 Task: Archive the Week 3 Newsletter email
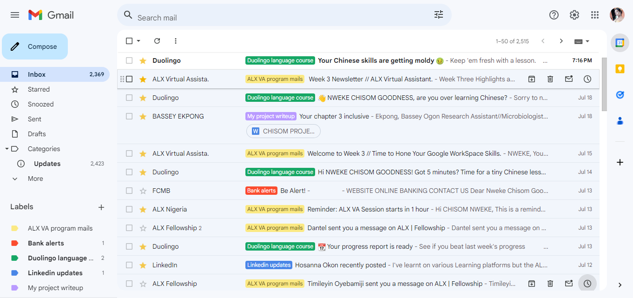tap(532, 79)
